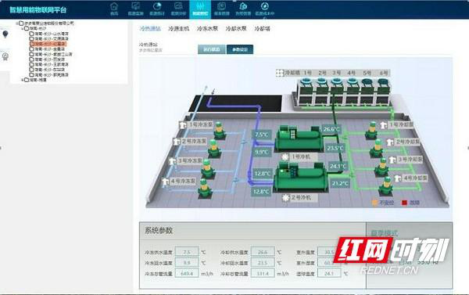Select the 1号冷机 snowflake icon

click(285, 157)
